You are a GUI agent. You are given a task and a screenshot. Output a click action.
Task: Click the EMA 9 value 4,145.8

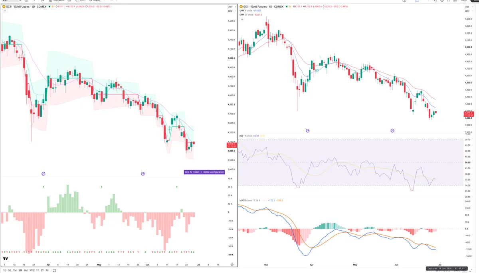click(x=257, y=10)
